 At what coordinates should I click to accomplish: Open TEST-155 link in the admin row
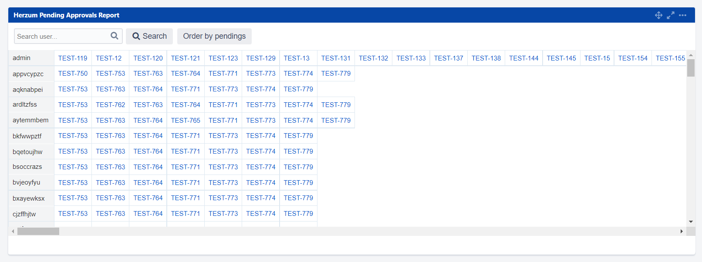pyautogui.click(x=670, y=58)
